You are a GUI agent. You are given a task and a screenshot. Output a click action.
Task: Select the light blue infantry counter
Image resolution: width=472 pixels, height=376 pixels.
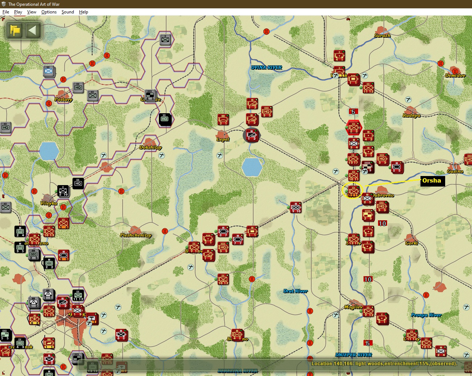[49, 71]
